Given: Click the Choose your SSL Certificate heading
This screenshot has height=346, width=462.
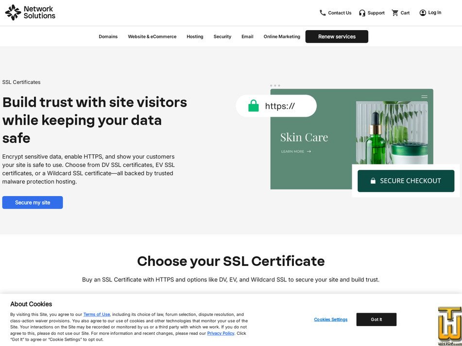Looking at the screenshot, I should click(231, 261).
